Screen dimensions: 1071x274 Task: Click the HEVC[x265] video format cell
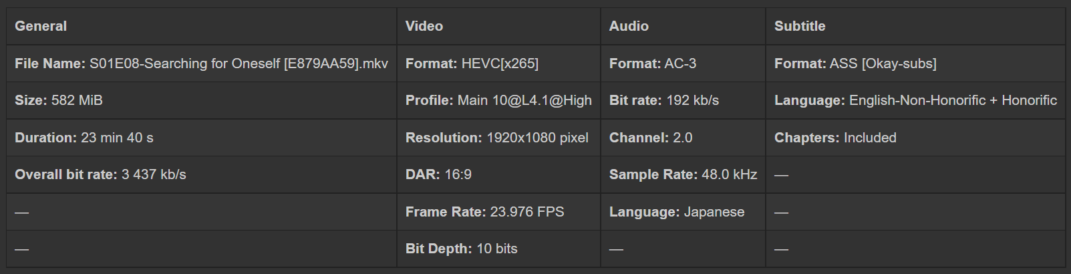[x=472, y=63]
